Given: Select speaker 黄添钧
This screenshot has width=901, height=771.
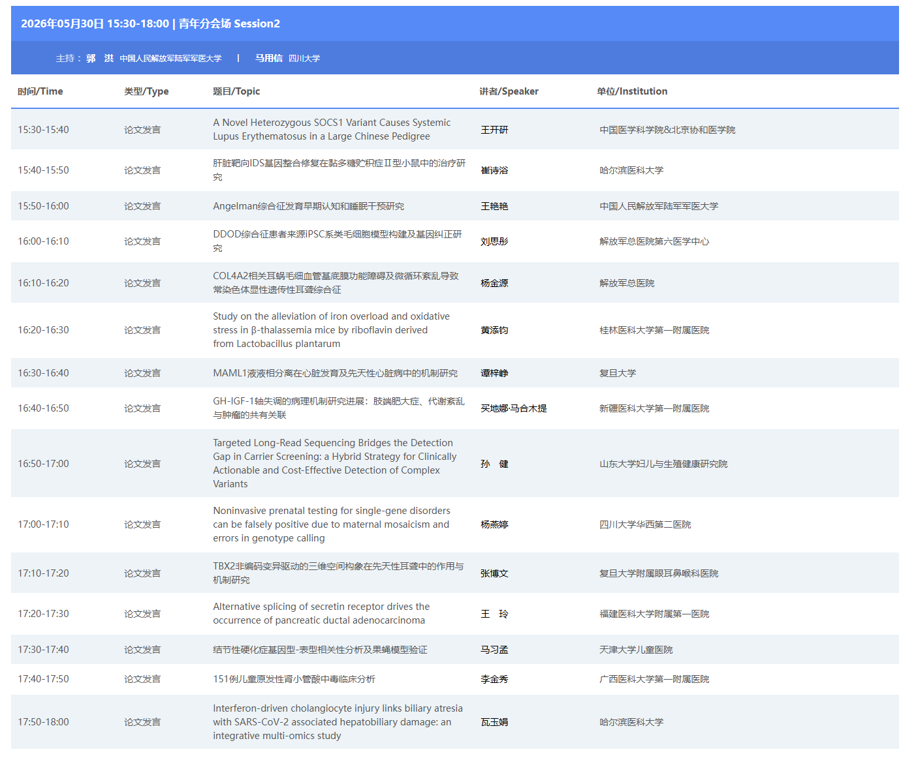Looking at the screenshot, I should click(494, 330).
